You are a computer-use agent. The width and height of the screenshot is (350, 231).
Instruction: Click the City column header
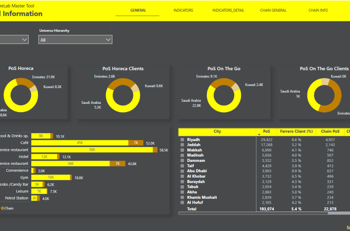tap(217, 131)
